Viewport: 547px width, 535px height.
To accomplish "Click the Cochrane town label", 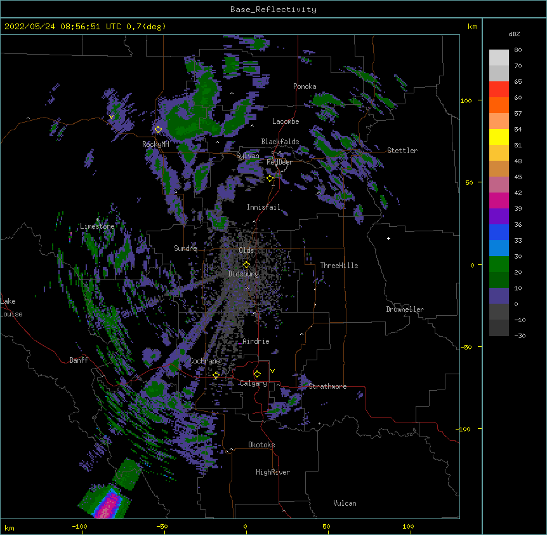I will point(204,361).
